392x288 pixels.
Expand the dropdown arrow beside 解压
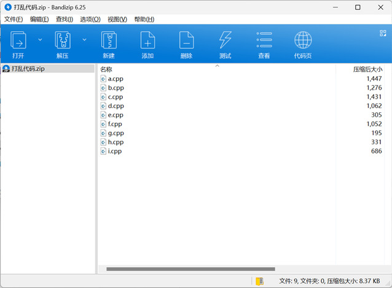85,39
